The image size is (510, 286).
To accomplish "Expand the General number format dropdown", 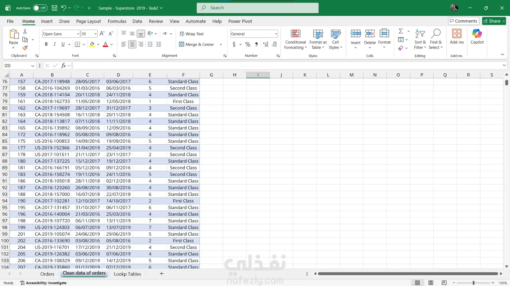I will point(276,34).
